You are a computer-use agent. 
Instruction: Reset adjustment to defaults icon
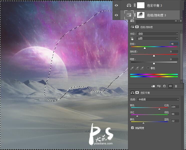(x=164, y=86)
